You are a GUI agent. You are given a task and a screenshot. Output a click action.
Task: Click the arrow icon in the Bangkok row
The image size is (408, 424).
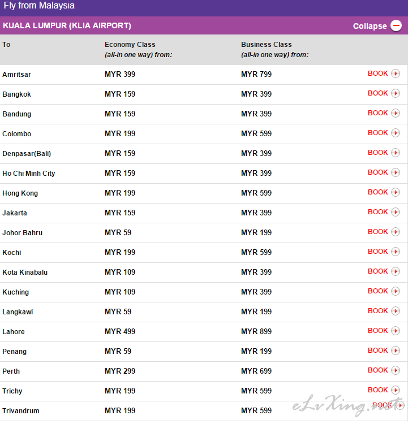coord(396,93)
